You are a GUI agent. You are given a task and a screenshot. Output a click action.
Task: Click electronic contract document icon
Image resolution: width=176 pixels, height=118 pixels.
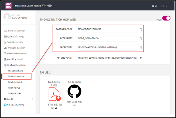[5, 59]
